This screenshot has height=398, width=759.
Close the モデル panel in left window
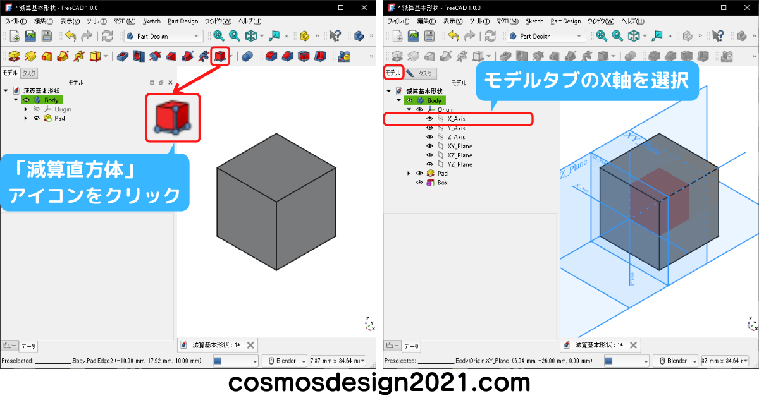(170, 83)
